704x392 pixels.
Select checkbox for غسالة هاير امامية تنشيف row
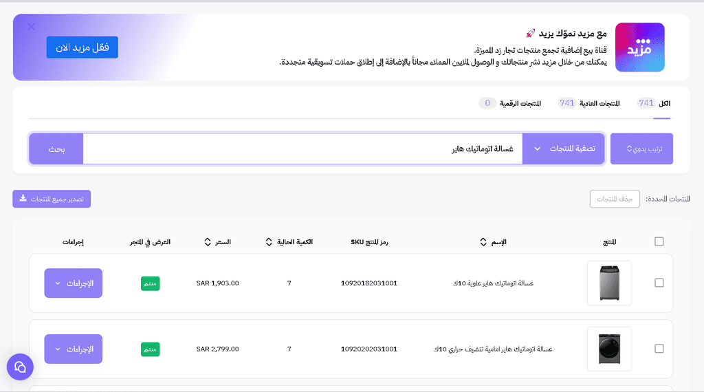click(659, 349)
